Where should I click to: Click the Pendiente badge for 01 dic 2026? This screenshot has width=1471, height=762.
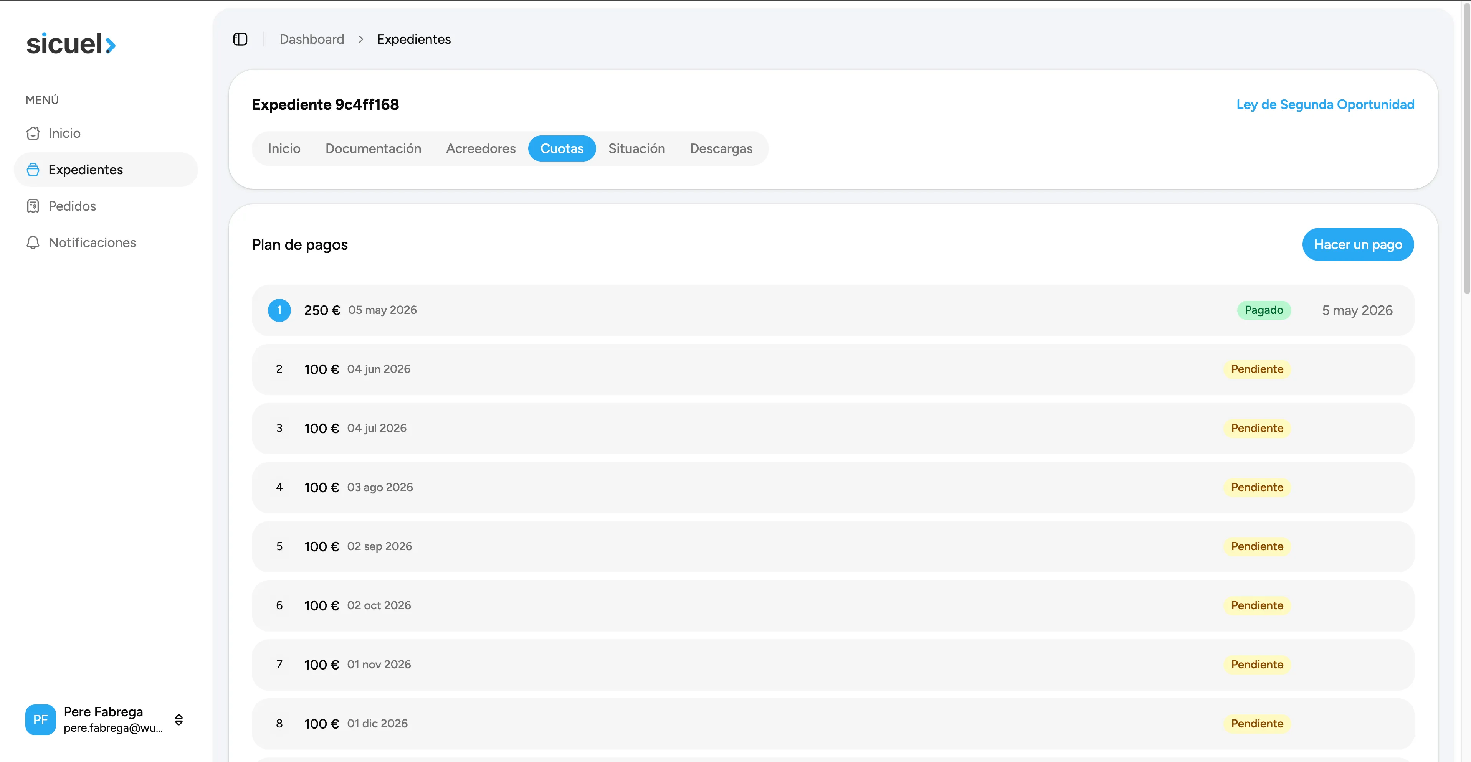(1257, 724)
